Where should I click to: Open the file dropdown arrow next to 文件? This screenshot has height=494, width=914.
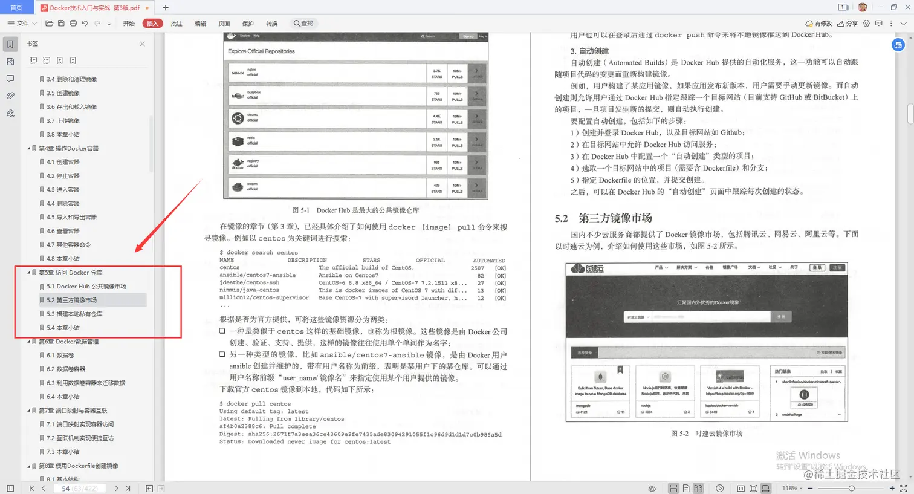pos(34,23)
